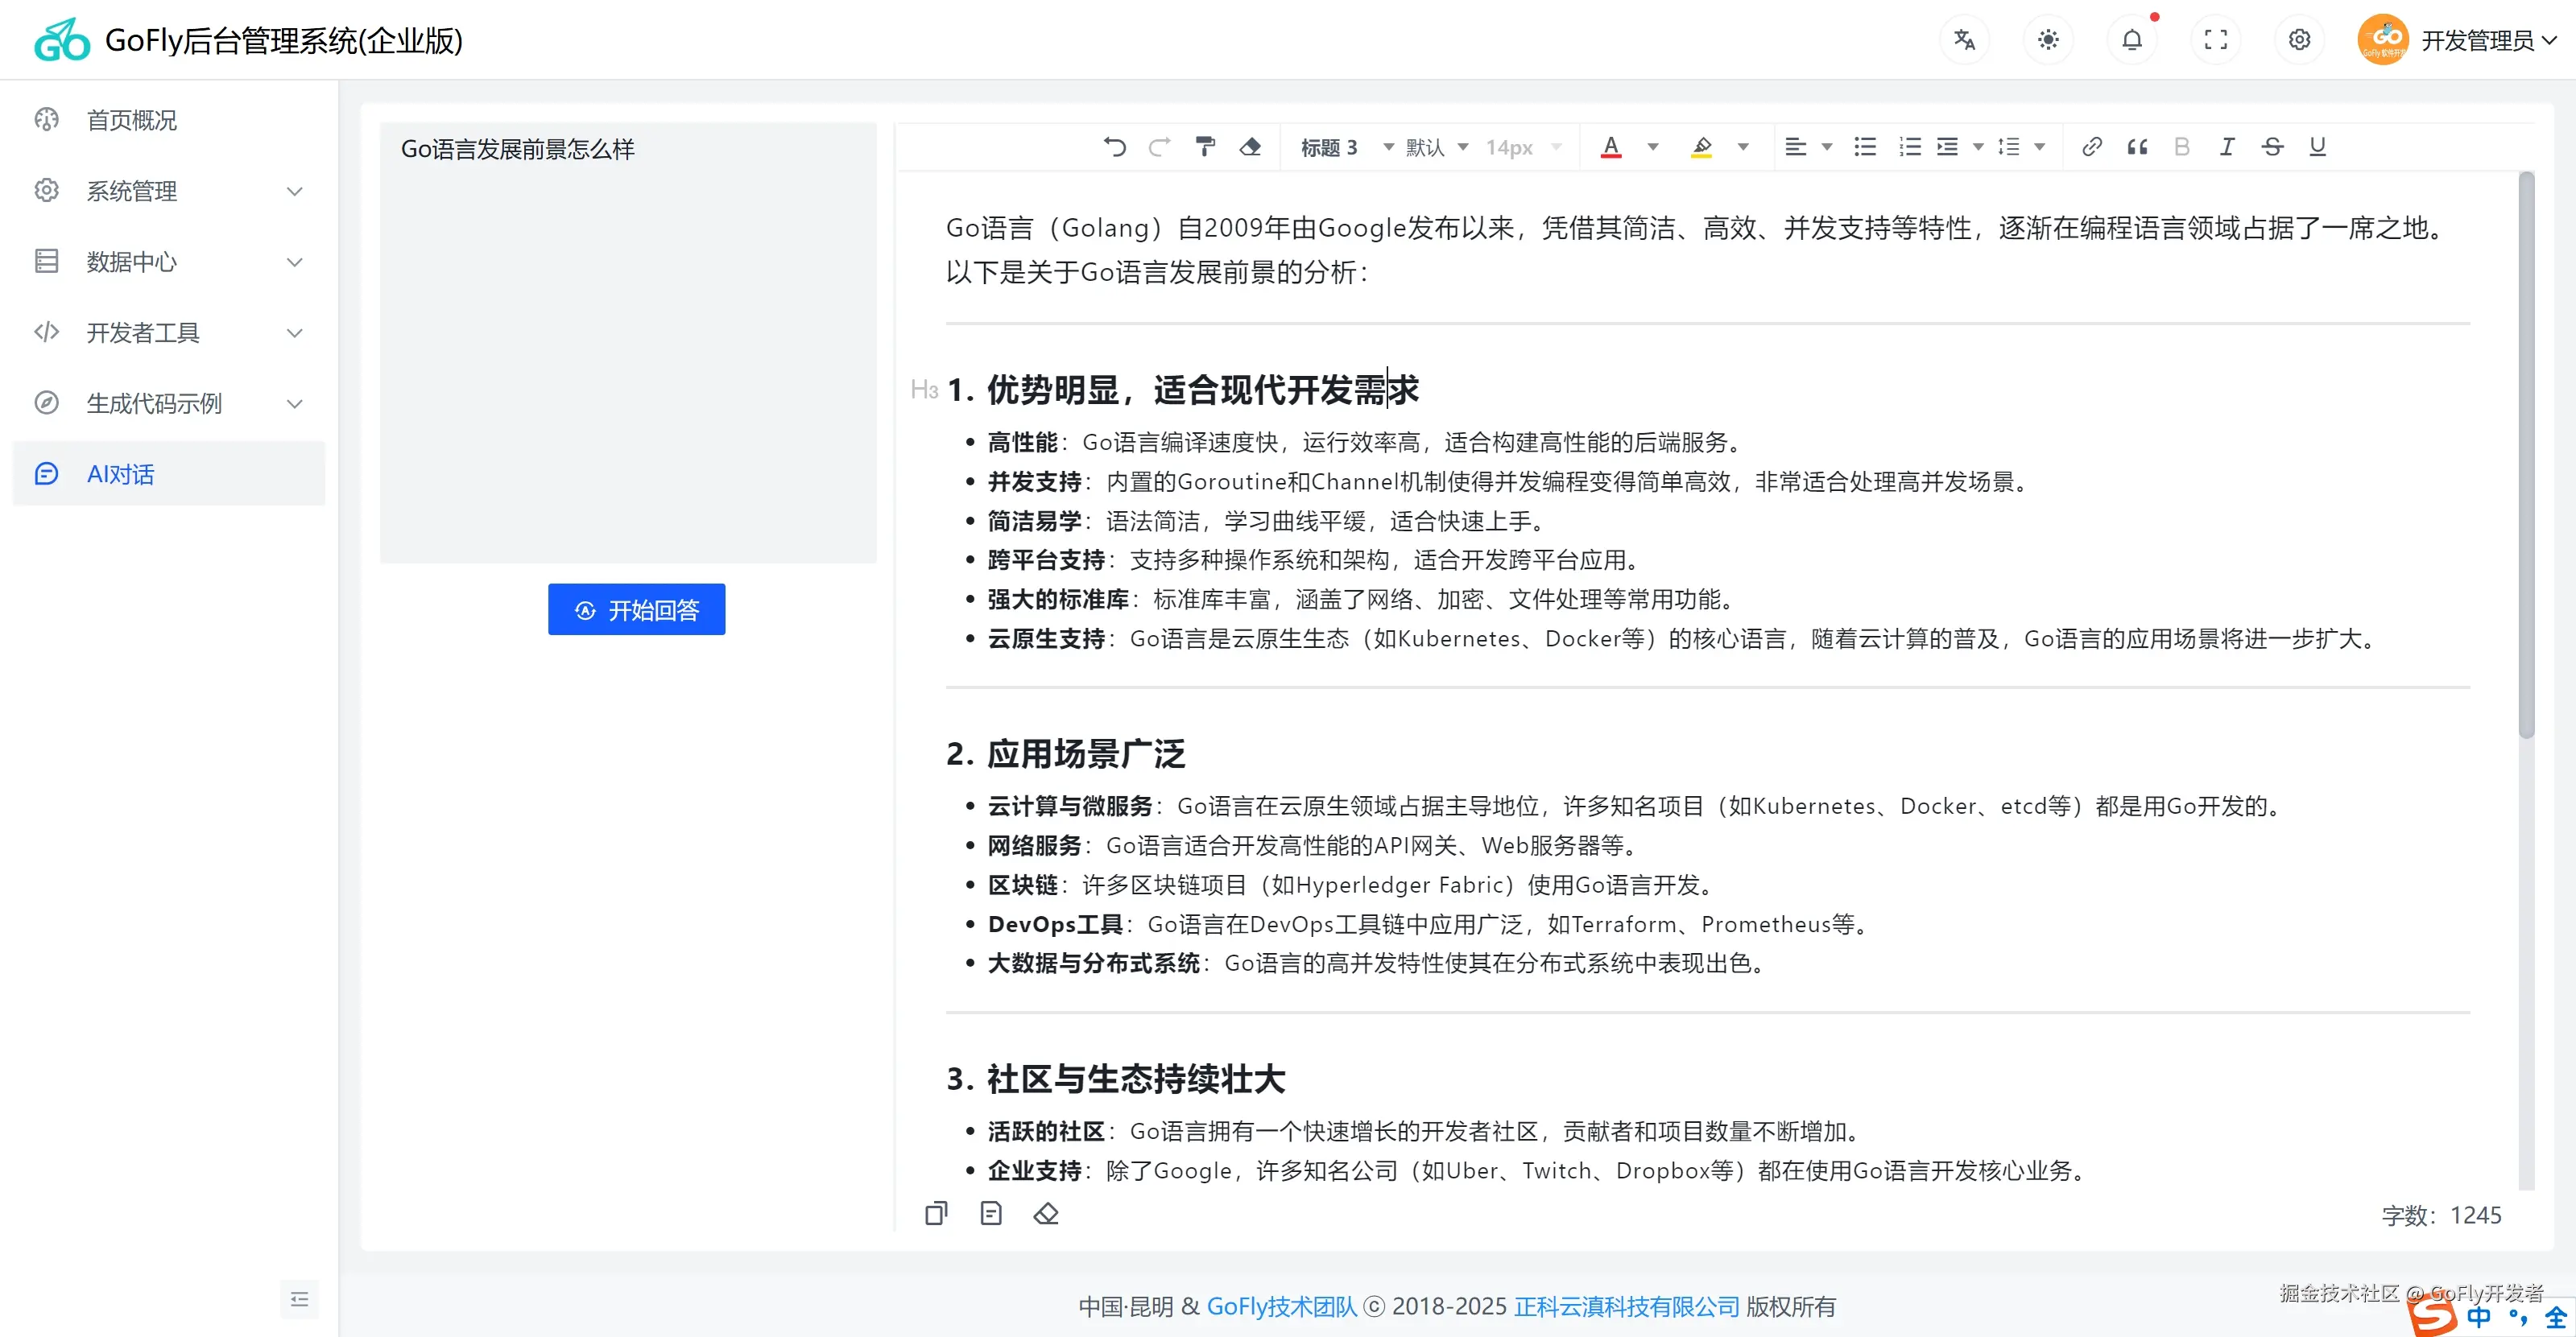This screenshot has width=2576, height=1337.
Task: Click the format painter icon
Action: tap(1205, 146)
